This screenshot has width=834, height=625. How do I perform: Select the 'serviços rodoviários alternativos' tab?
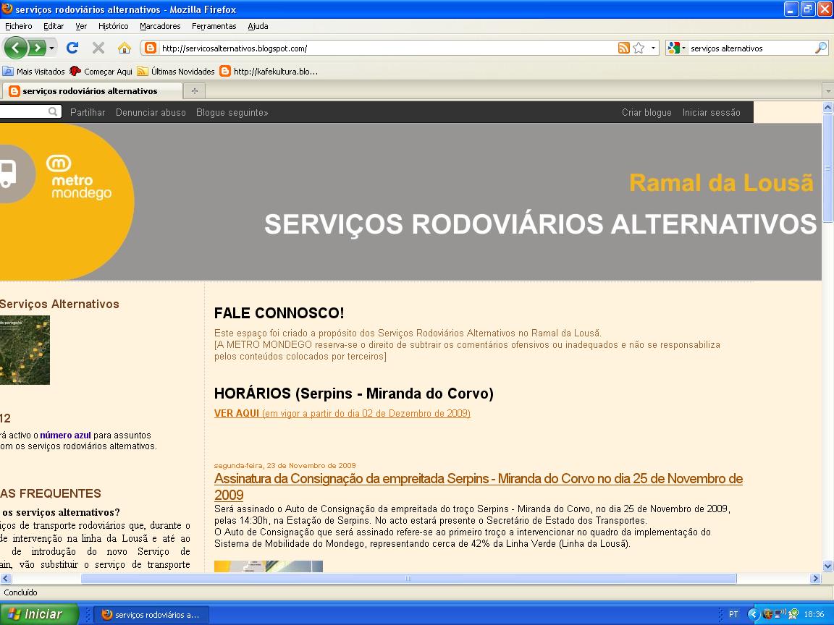[x=91, y=91]
